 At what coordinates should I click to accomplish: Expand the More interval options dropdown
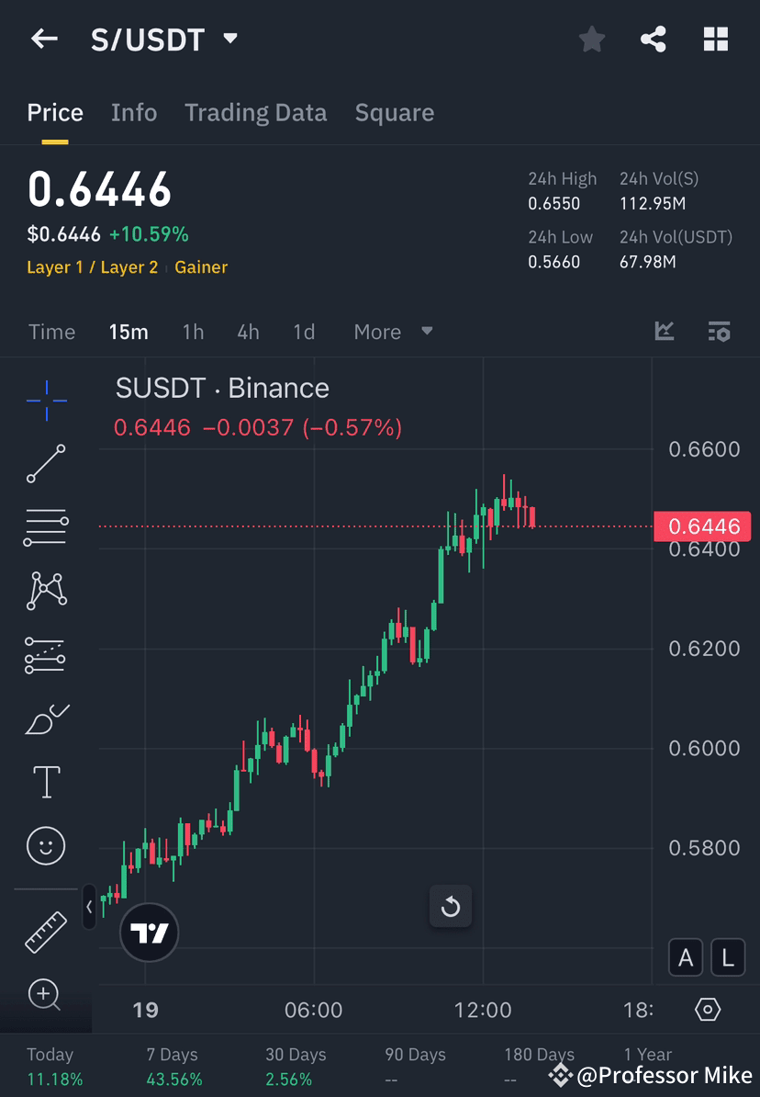[x=393, y=332]
